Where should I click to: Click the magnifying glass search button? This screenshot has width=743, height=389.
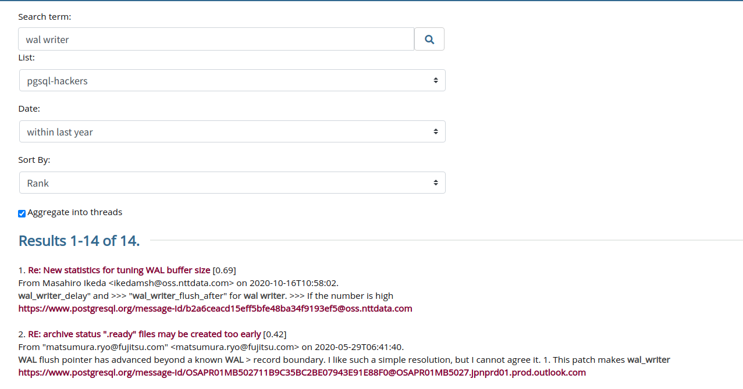pos(429,40)
